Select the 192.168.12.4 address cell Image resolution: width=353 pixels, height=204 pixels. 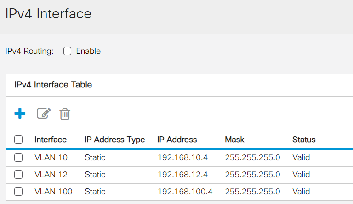[x=182, y=175]
